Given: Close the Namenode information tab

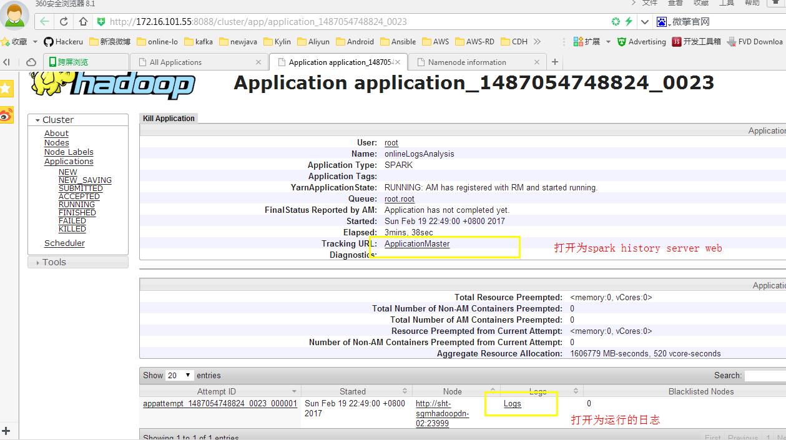Looking at the screenshot, I should click(x=536, y=62).
